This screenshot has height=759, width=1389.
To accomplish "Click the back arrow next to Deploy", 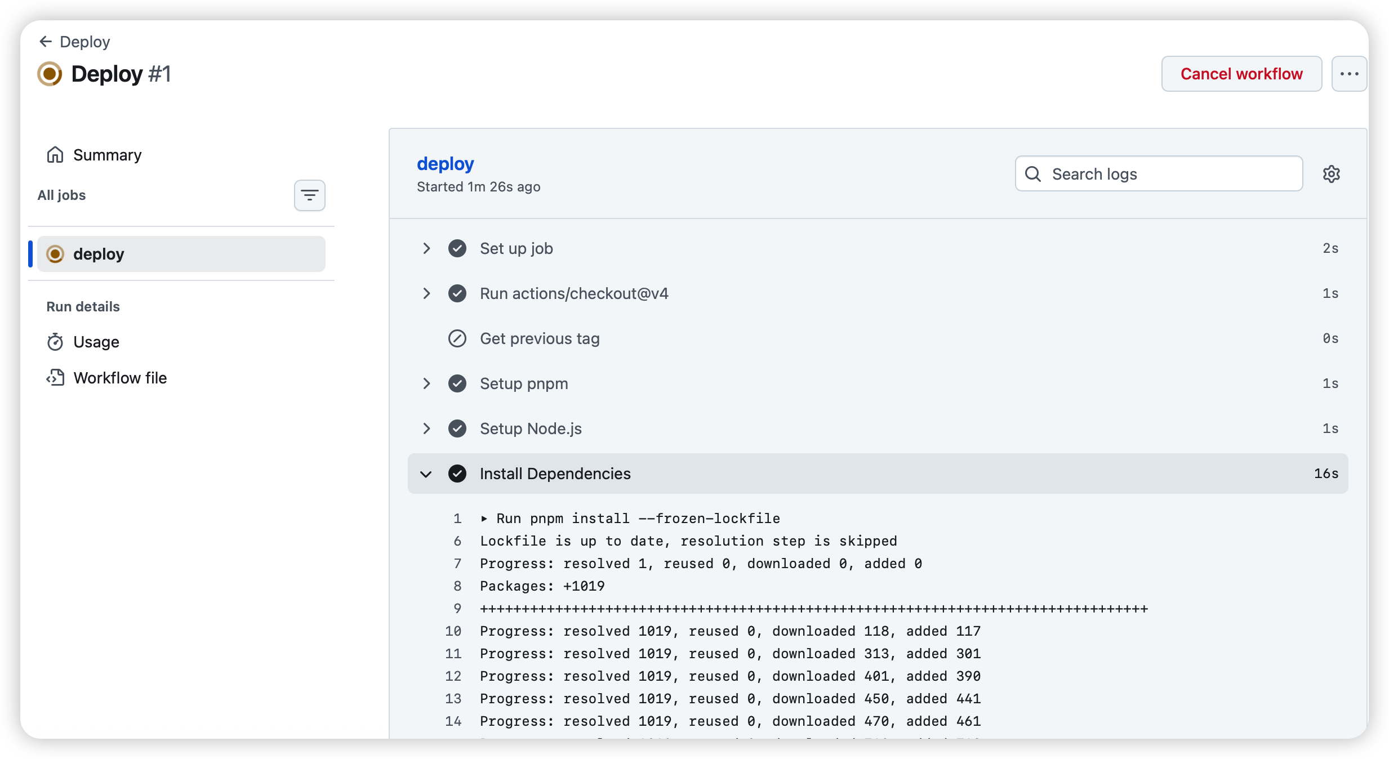I will point(46,42).
